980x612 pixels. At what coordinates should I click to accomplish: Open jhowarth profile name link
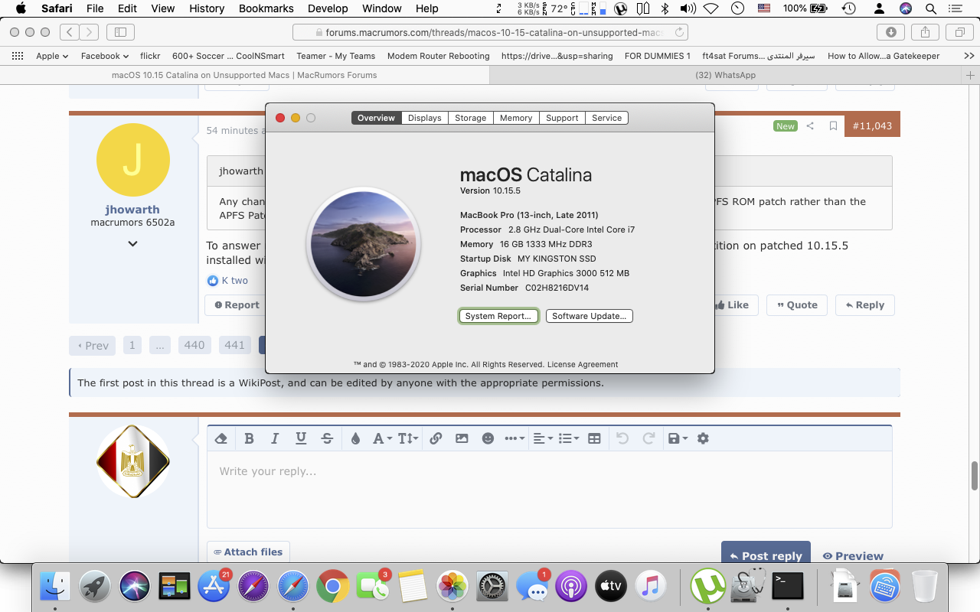click(132, 210)
